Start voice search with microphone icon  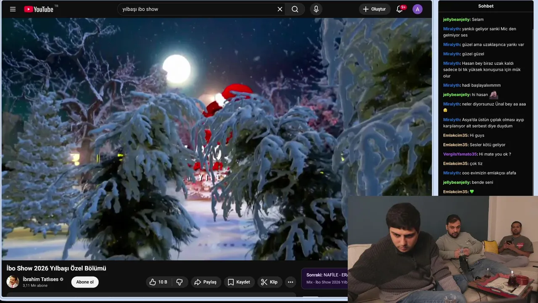(316, 9)
